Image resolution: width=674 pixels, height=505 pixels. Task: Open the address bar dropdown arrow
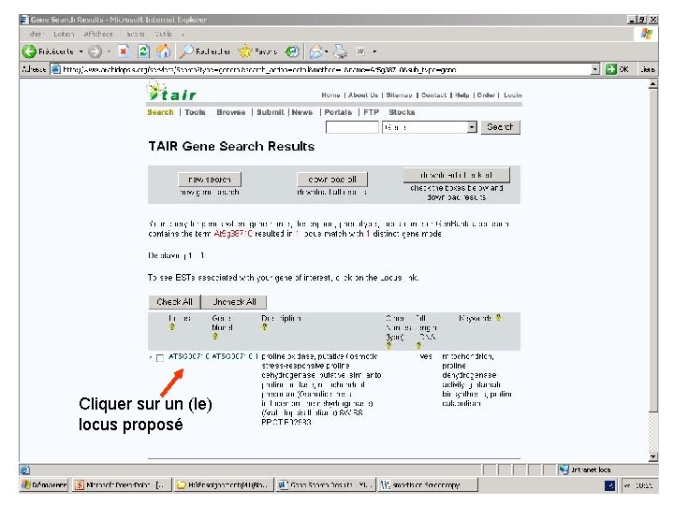tap(595, 69)
